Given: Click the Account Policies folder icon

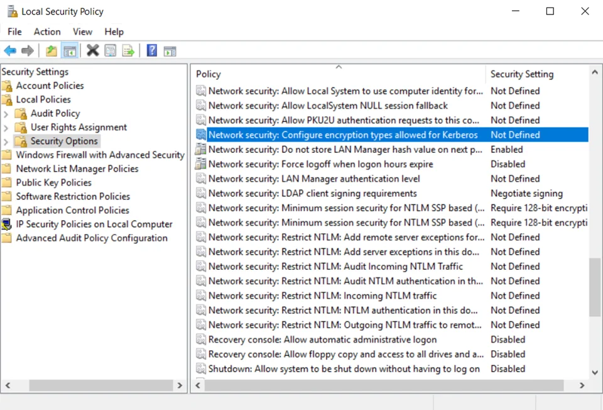Looking at the screenshot, I should (x=7, y=86).
